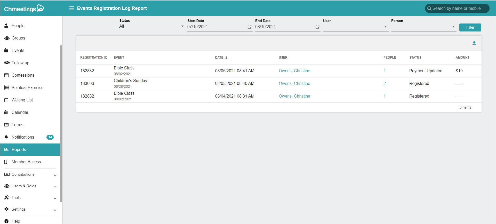Open the Person filter dropdown

[x=423, y=27]
